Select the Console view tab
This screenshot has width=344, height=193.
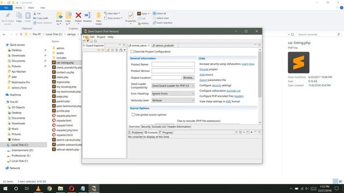click(151, 132)
